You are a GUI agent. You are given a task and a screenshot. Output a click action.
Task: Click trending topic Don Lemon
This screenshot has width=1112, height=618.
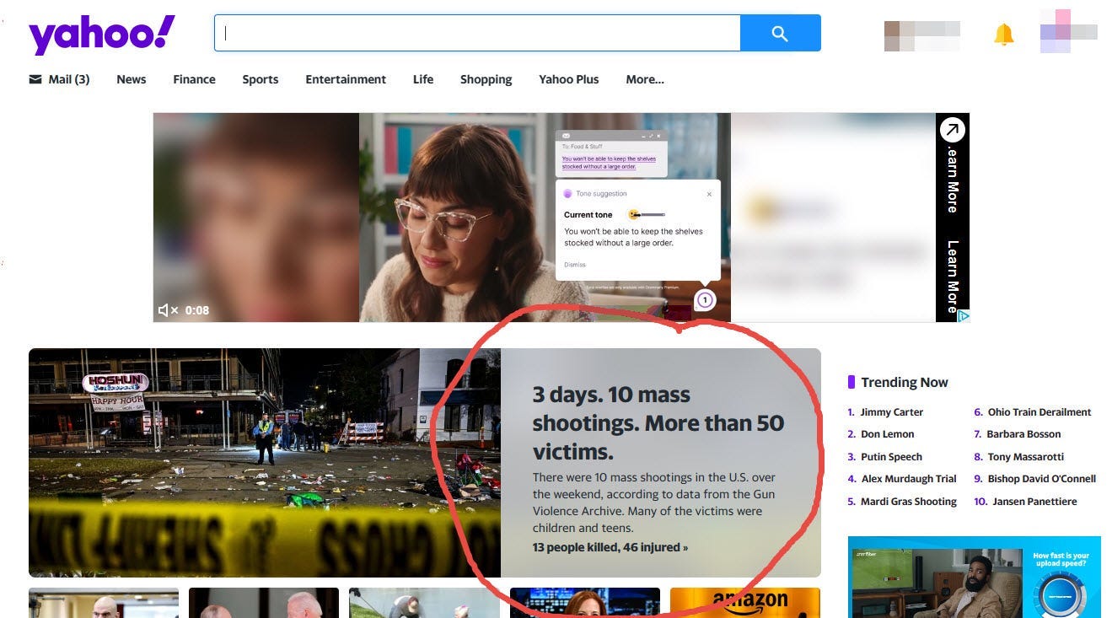click(x=887, y=434)
